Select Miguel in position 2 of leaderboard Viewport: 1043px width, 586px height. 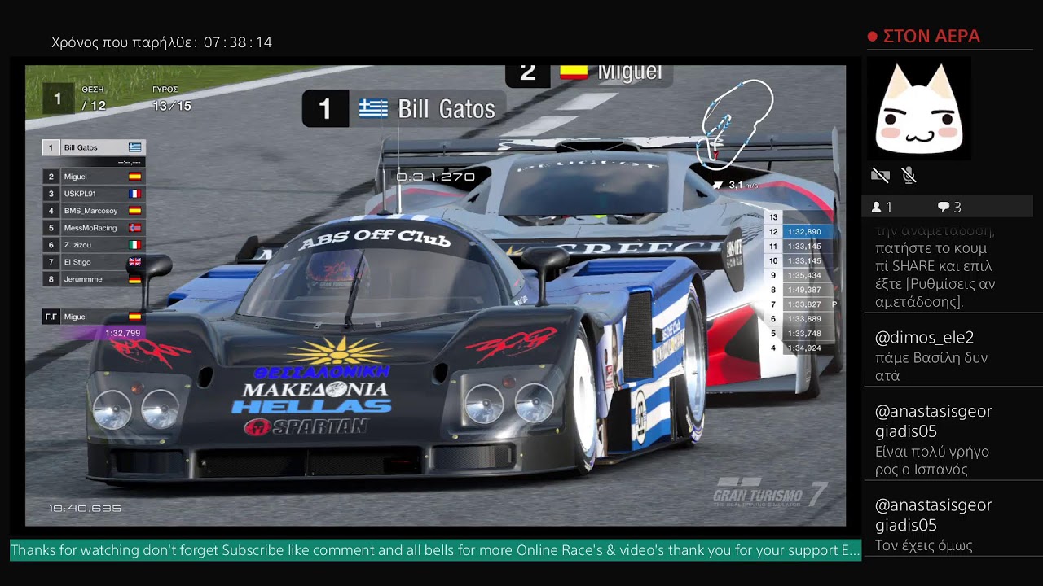pos(94,177)
